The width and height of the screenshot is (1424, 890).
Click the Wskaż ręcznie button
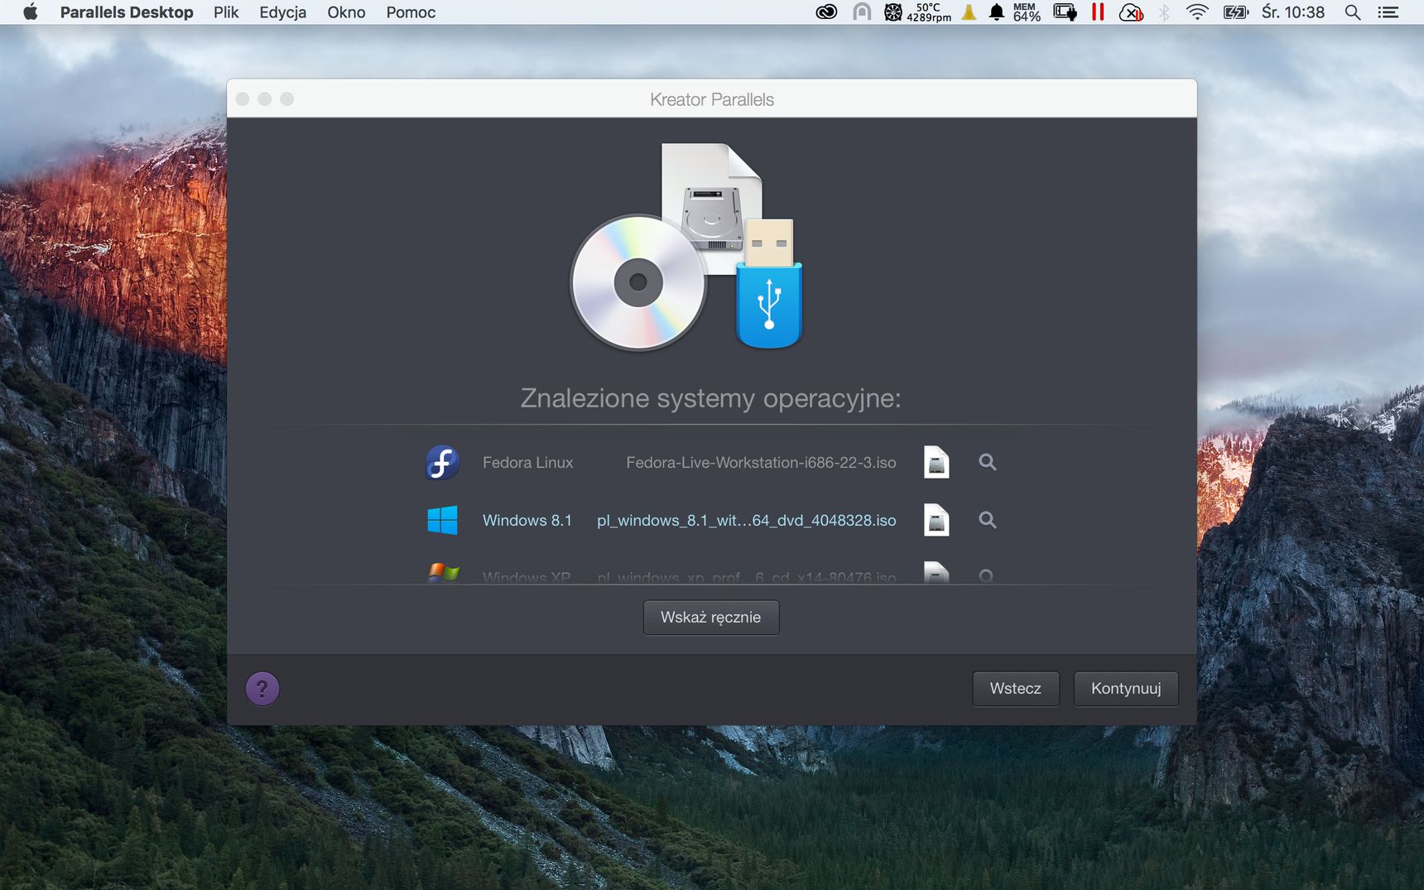pyautogui.click(x=711, y=618)
